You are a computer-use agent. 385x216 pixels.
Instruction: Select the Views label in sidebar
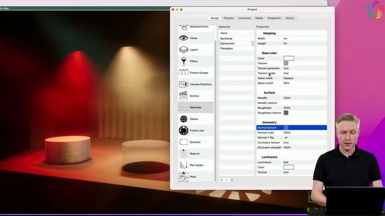[194, 38]
